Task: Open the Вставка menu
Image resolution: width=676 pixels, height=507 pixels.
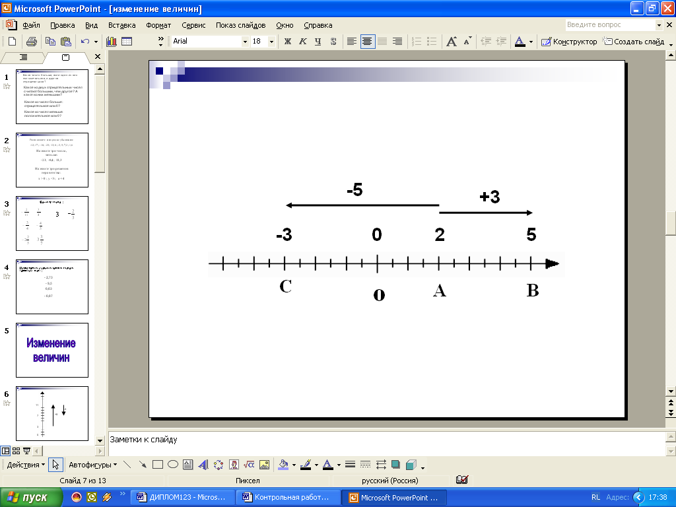Action: 121,25
